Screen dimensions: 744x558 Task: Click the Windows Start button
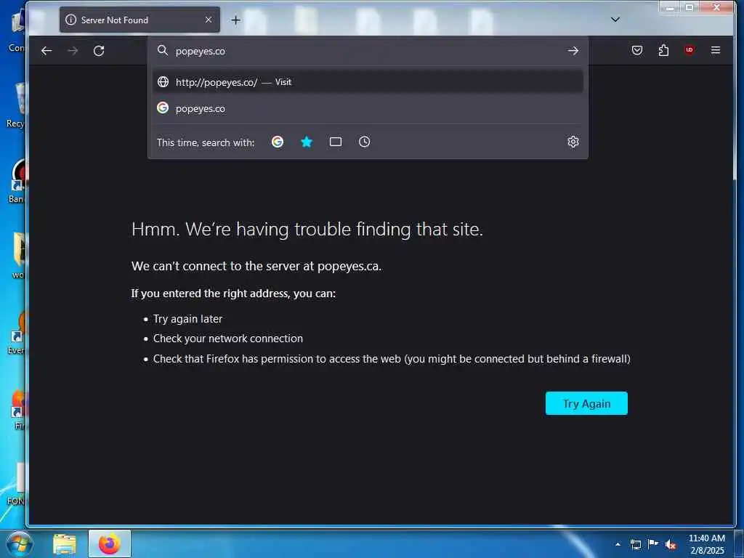pyautogui.click(x=18, y=543)
